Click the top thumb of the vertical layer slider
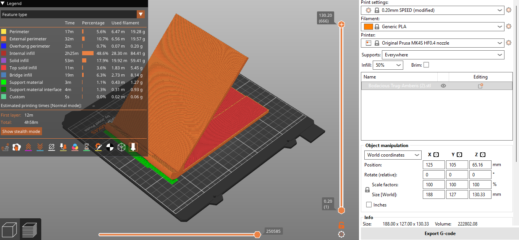 (341, 24)
